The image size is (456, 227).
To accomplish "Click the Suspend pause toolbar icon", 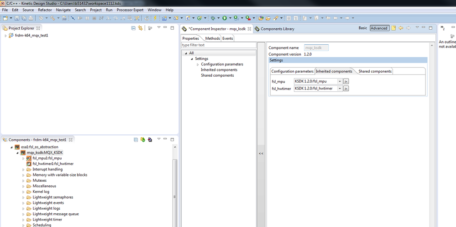I will [87, 18].
